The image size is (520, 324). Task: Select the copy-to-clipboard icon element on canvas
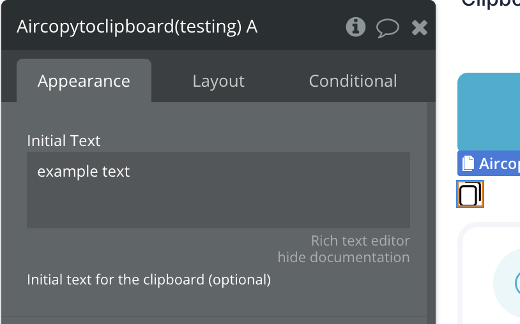pyautogui.click(x=470, y=194)
